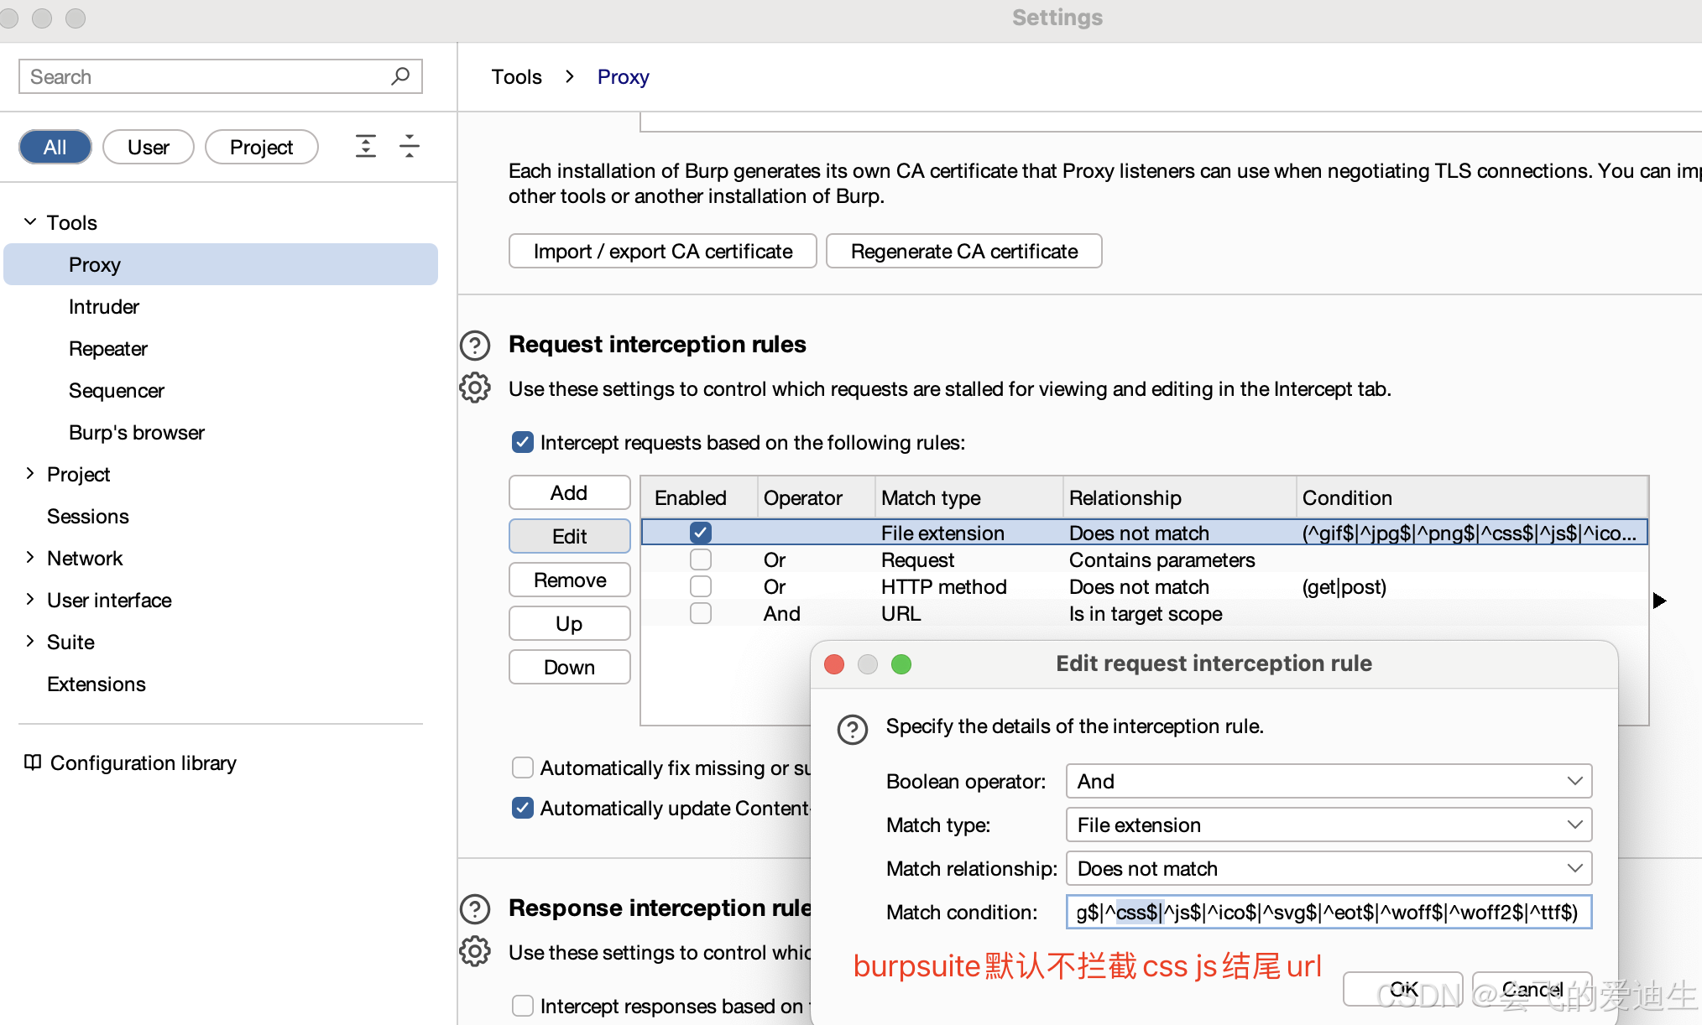The image size is (1702, 1025).
Task: Open the Match relationship dropdown
Action: pyautogui.click(x=1329, y=868)
